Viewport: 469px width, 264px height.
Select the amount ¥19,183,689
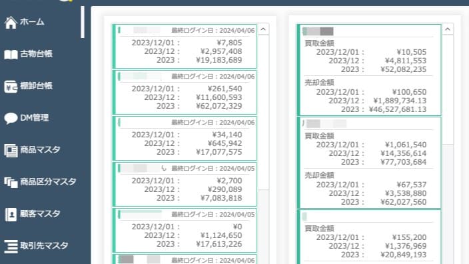(x=219, y=60)
